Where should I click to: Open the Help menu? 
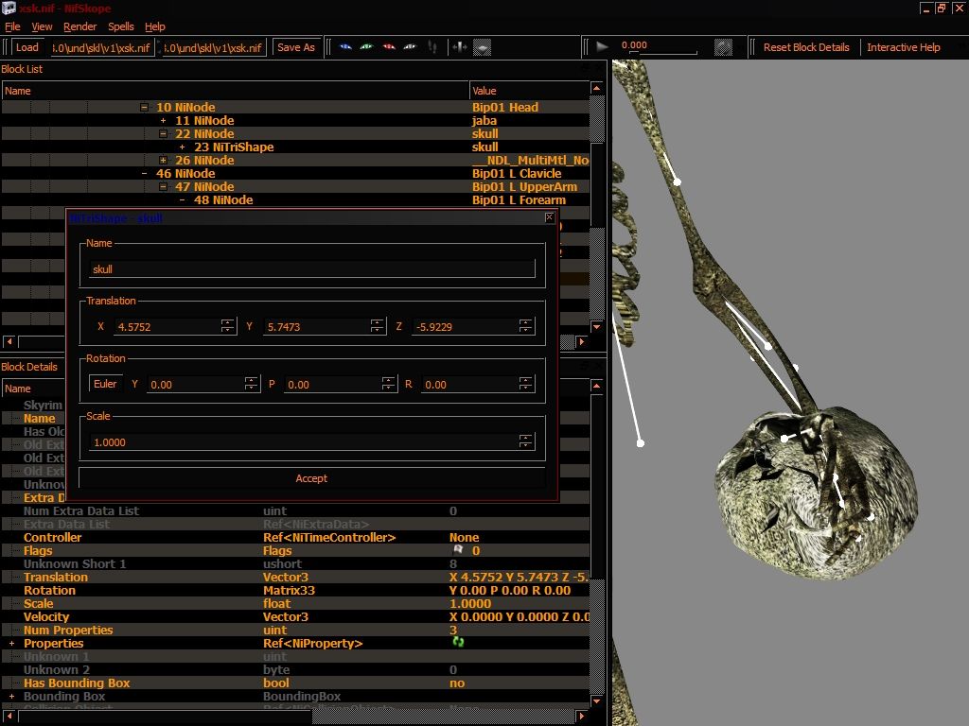point(155,26)
